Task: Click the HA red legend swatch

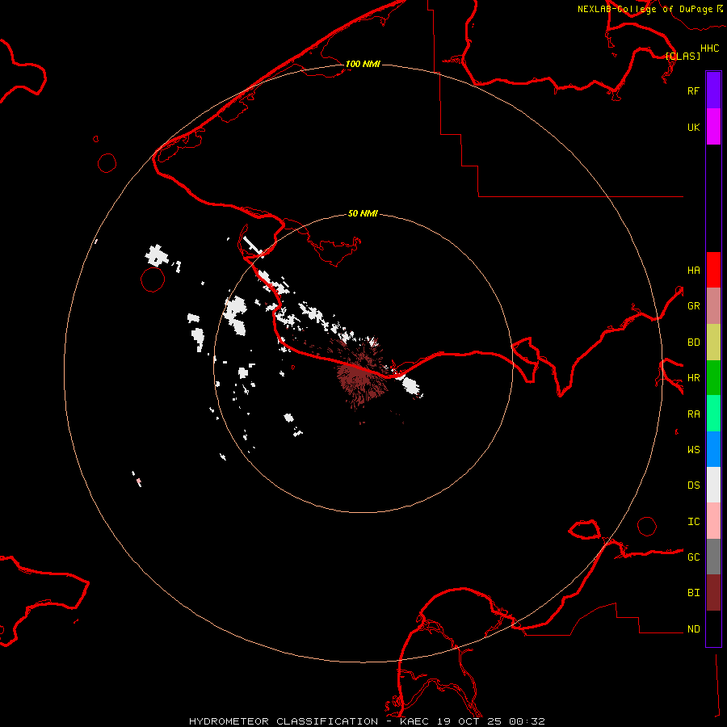Action: click(713, 270)
